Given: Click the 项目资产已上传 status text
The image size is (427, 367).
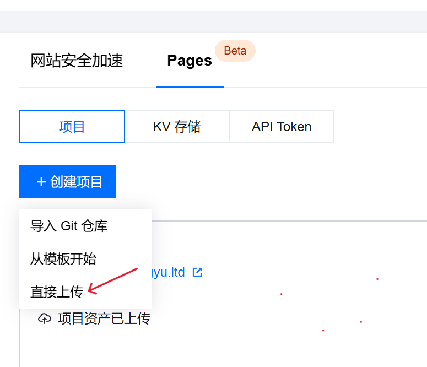Looking at the screenshot, I should [x=104, y=319].
